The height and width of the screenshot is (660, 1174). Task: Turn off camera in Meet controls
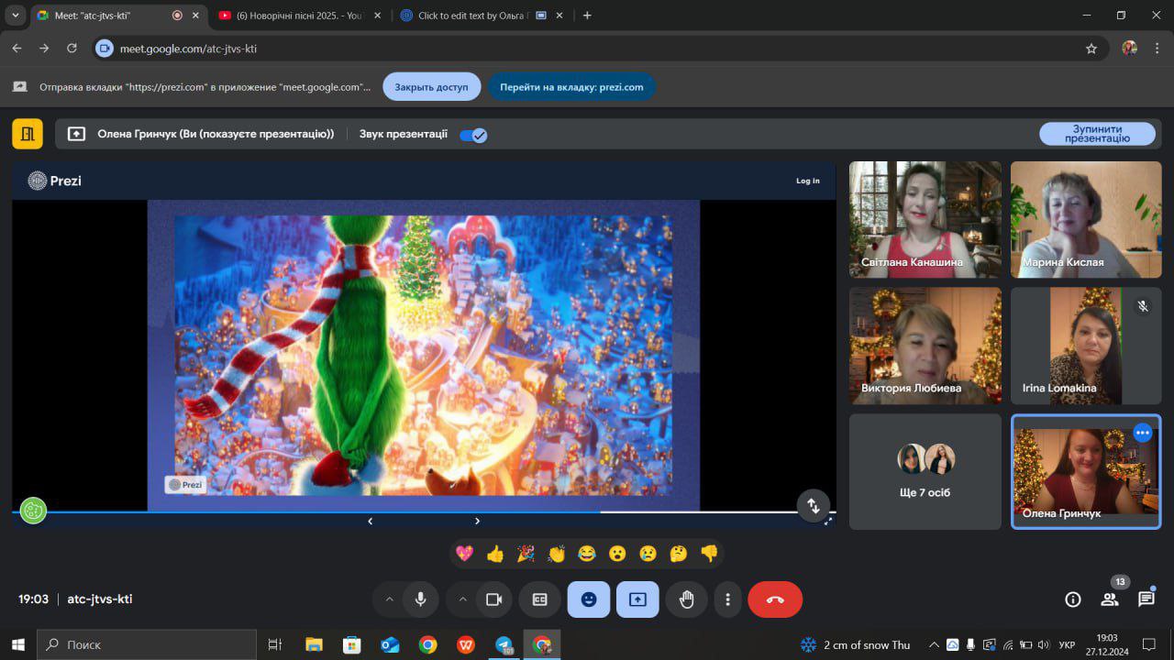[493, 599]
